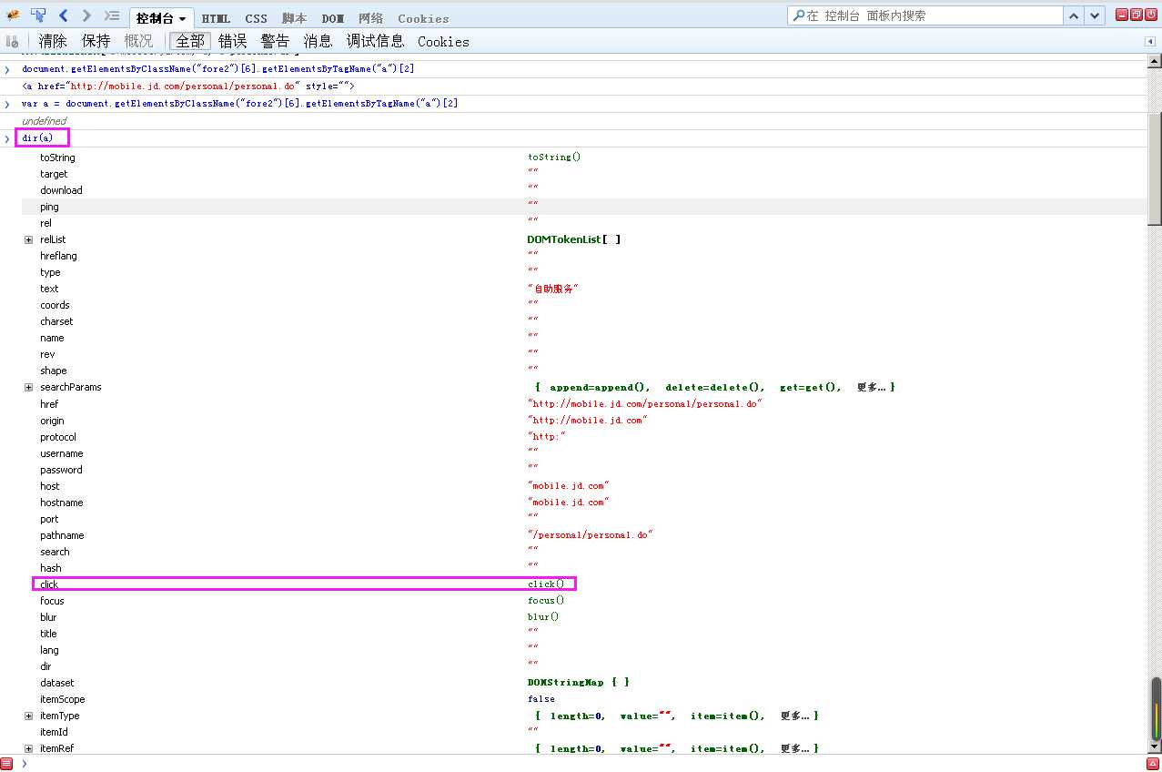
Task: Deactivate Firebug with the red power icon
Action: (x=1149, y=15)
